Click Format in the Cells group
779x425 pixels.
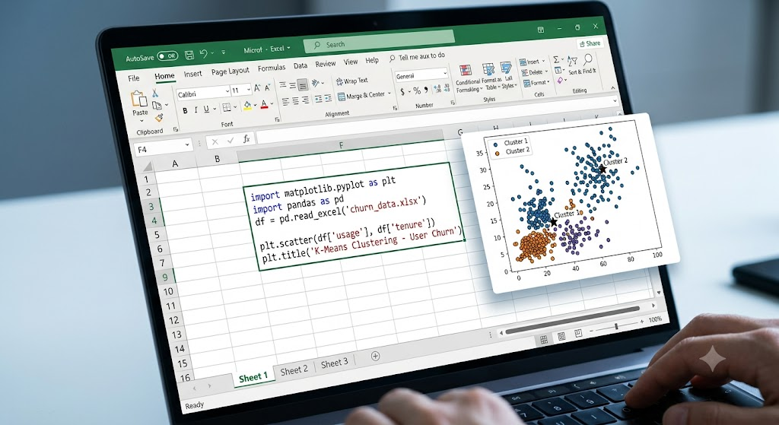point(536,83)
